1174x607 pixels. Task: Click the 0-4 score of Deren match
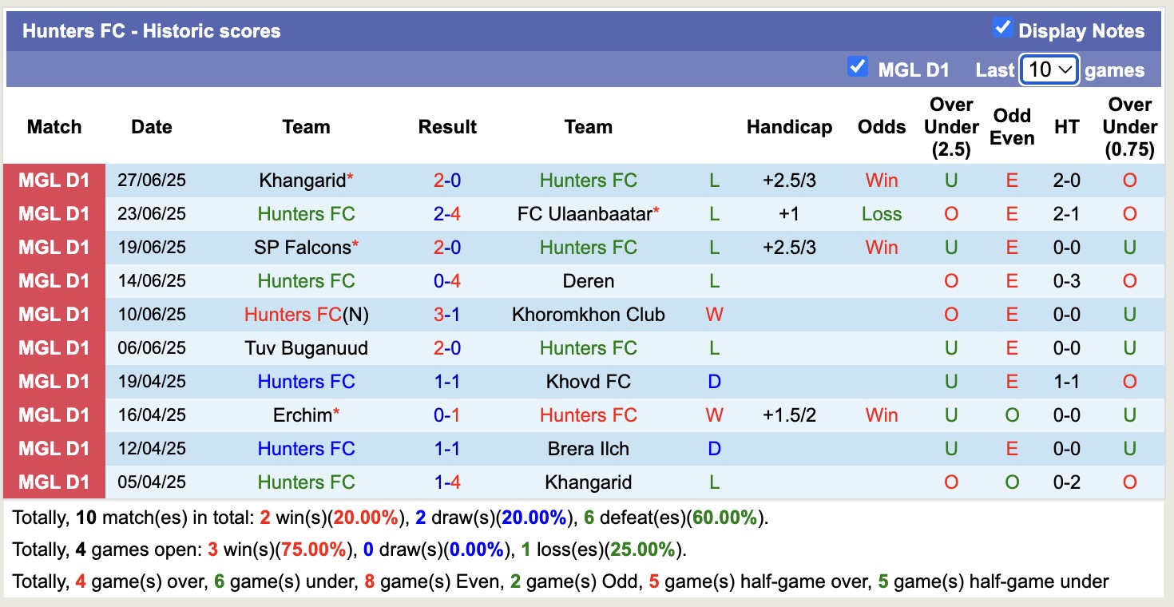(x=447, y=281)
